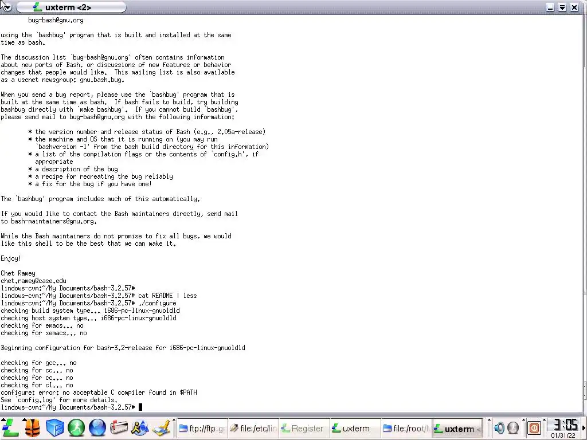This screenshot has width=587, height=440.
Task: Click the 'checking build system type' line
Action: click(x=90, y=311)
